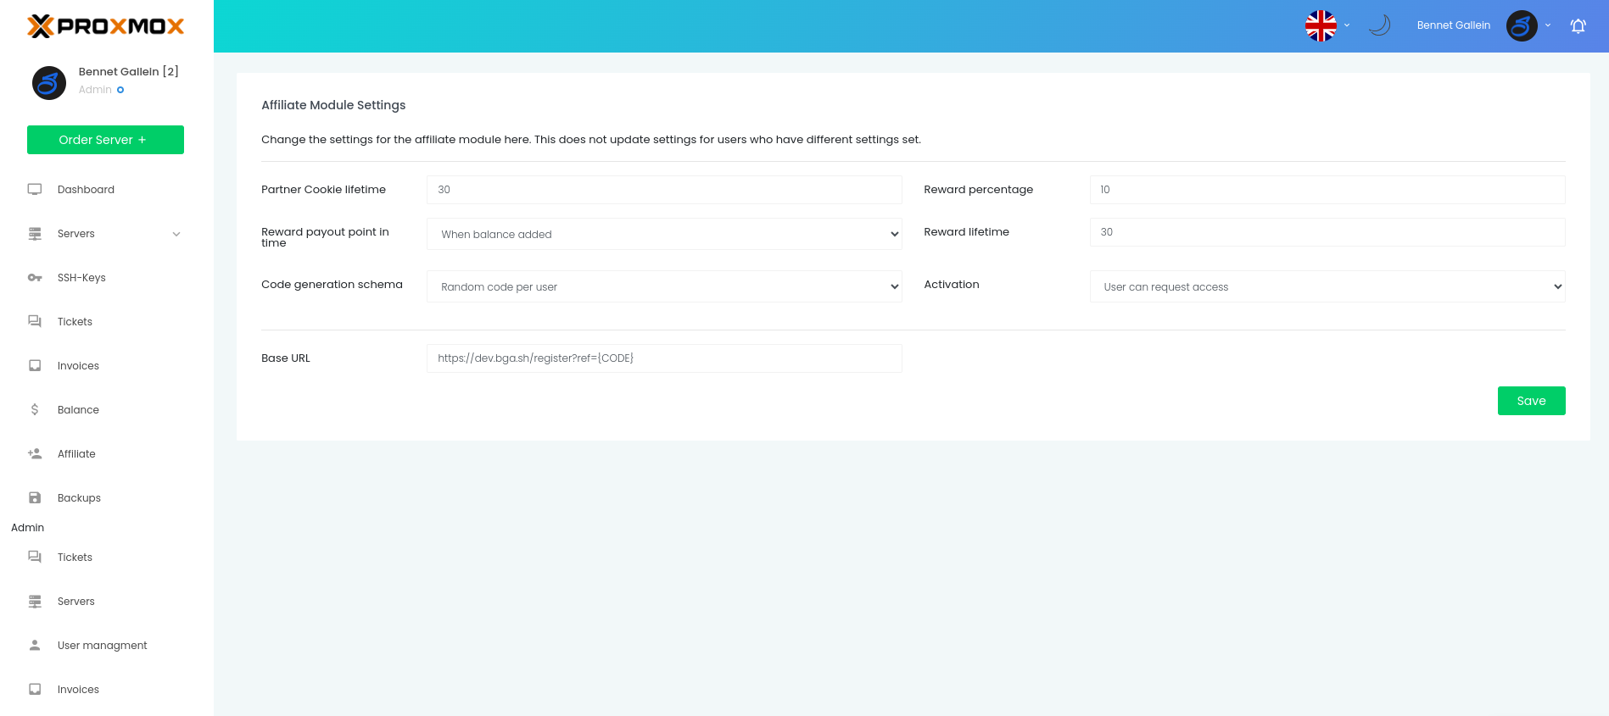Click the blue status dot next to Admin
The width and height of the screenshot is (1609, 716).
point(120,90)
